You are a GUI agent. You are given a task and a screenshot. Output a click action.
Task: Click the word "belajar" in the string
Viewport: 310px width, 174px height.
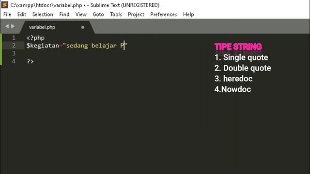coord(104,46)
